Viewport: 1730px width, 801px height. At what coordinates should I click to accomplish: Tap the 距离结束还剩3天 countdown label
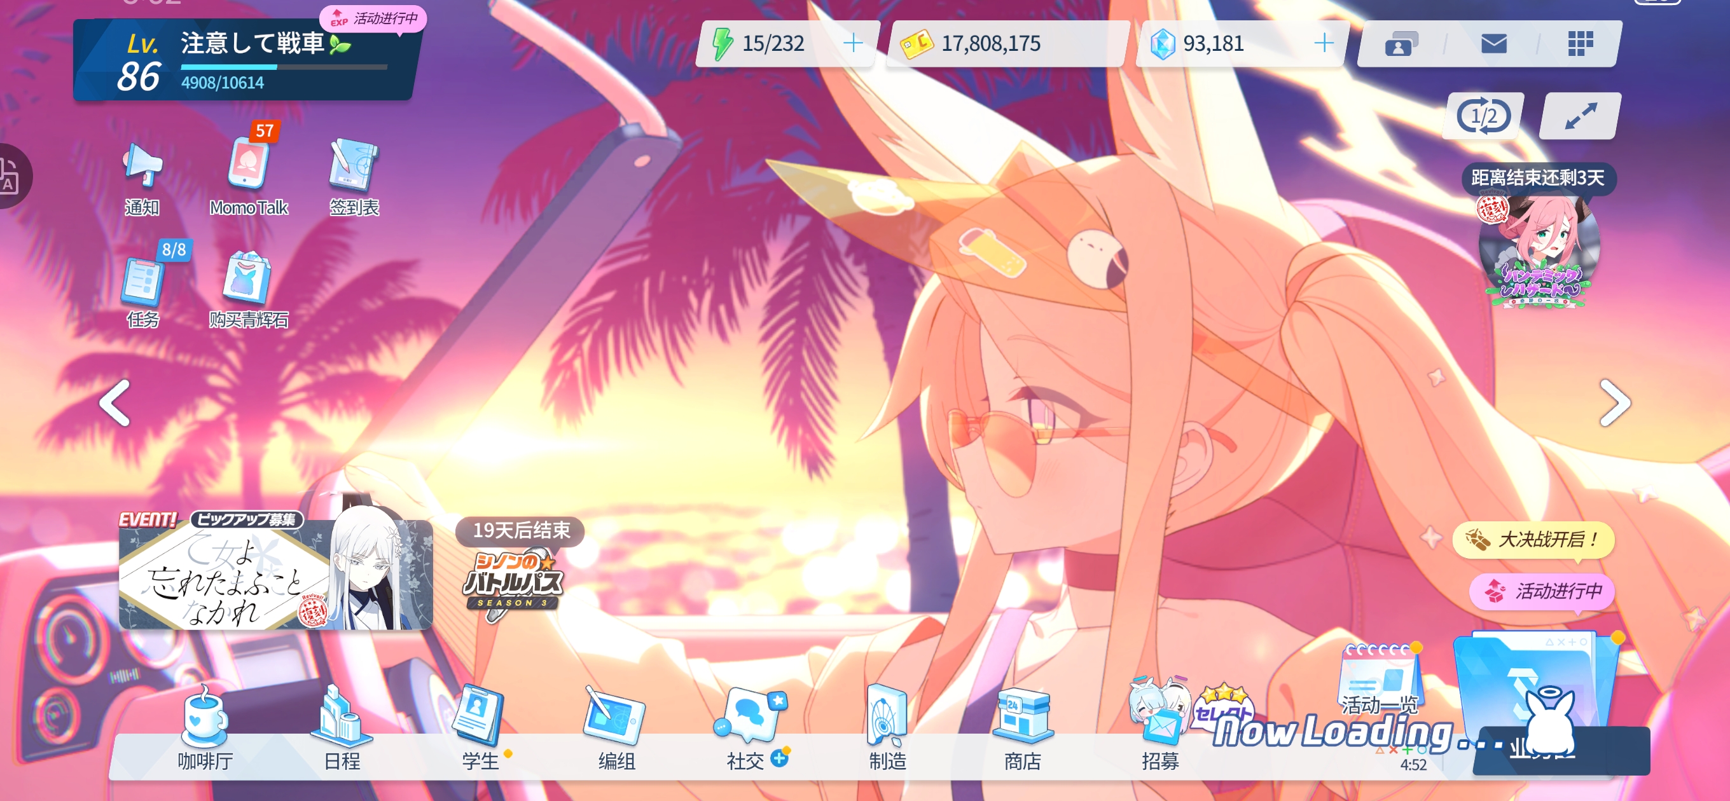point(1538,178)
